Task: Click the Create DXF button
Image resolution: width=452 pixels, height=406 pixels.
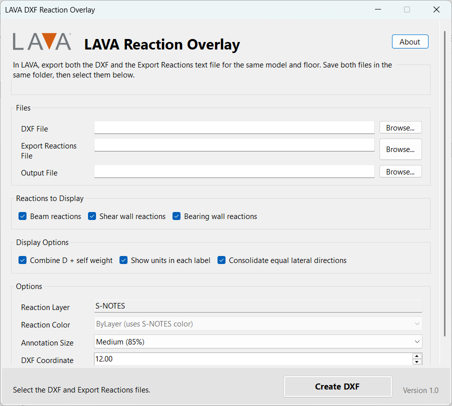Action: (337, 386)
